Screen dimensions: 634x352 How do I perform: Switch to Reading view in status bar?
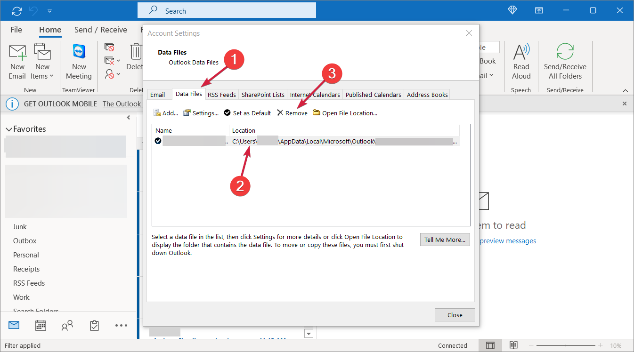click(x=513, y=345)
